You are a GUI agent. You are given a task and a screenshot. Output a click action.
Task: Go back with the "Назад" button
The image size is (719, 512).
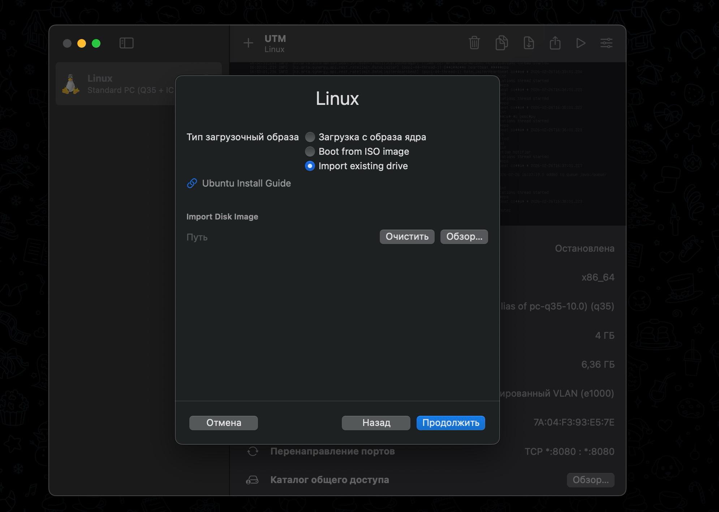click(376, 423)
